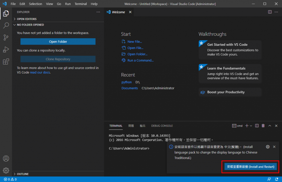Click the feedback icon in status bar
The width and height of the screenshot is (282, 182).
tap(269, 179)
